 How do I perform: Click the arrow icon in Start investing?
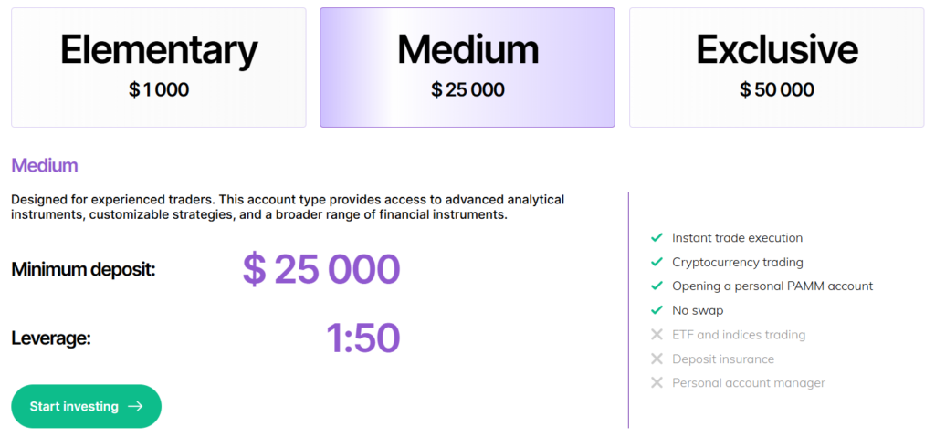135,406
